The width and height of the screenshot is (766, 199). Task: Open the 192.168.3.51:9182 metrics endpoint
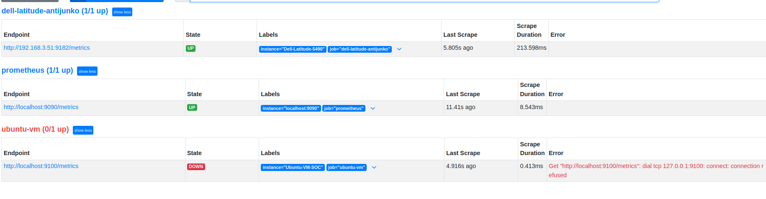[x=46, y=48]
